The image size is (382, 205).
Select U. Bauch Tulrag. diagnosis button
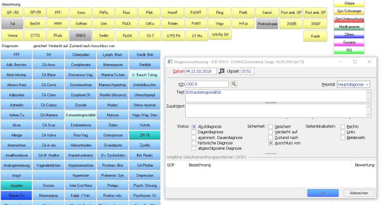pos(145,75)
